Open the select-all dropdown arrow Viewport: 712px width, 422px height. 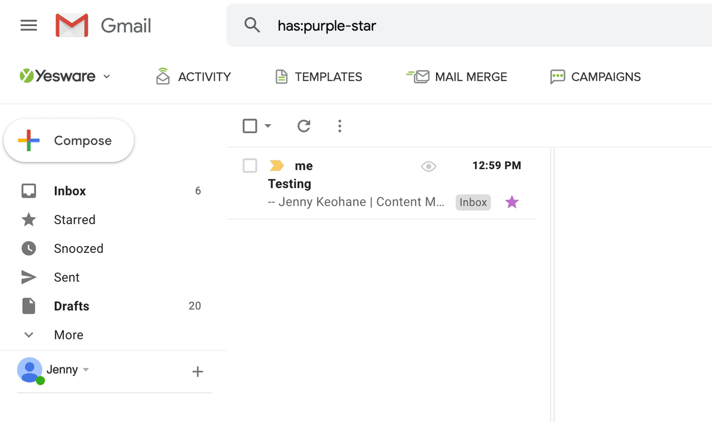coord(268,126)
